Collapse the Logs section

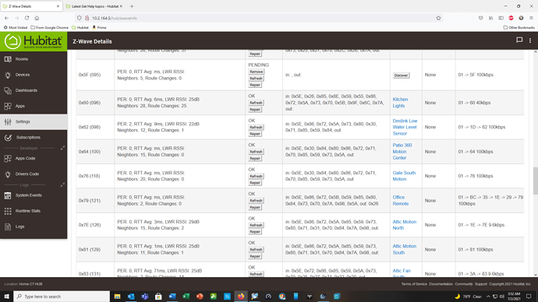pyautogui.click(x=62, y=185)
